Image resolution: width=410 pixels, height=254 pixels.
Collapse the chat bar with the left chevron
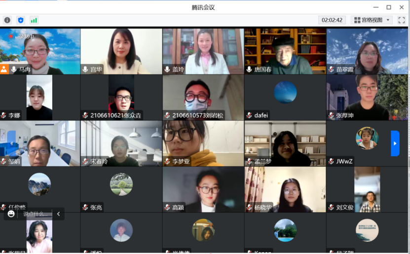point(58,214)
